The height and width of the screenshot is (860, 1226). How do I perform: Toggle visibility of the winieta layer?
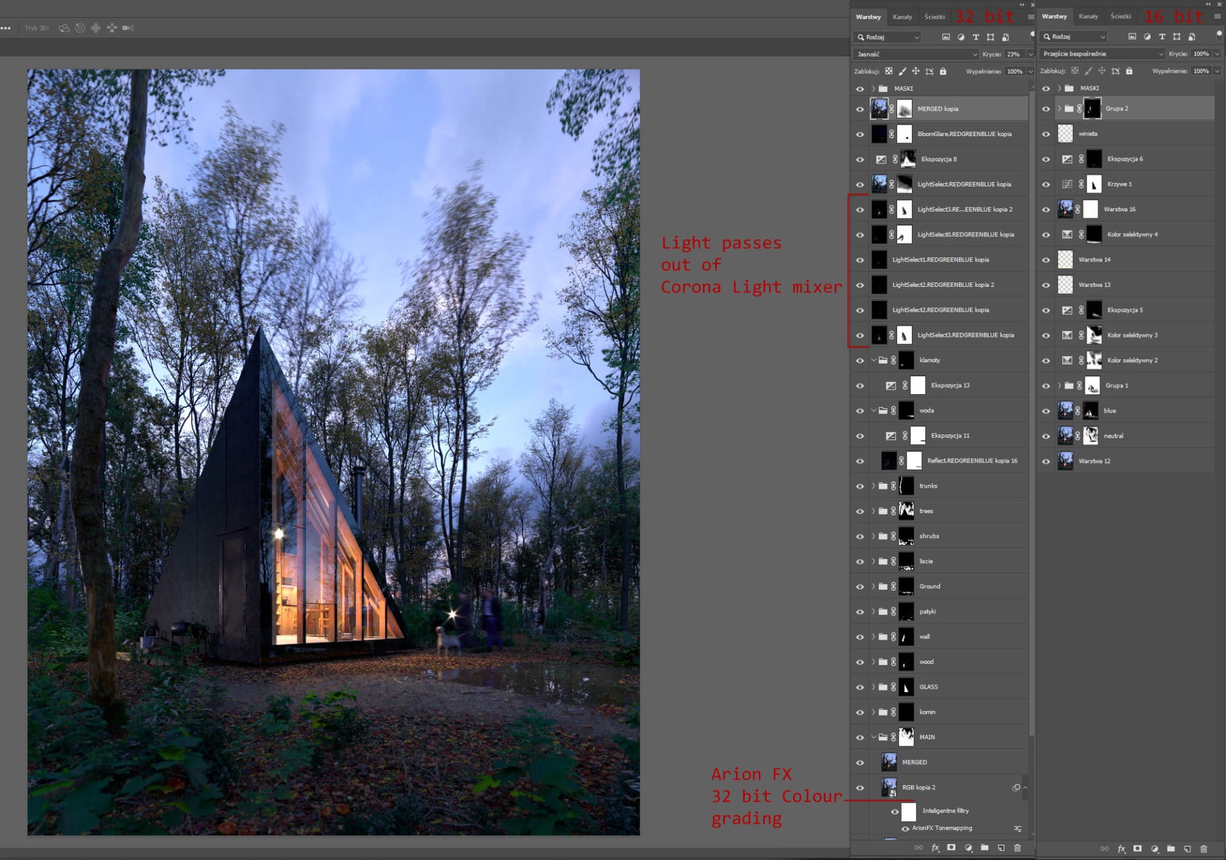click(x=1046, y=134)
